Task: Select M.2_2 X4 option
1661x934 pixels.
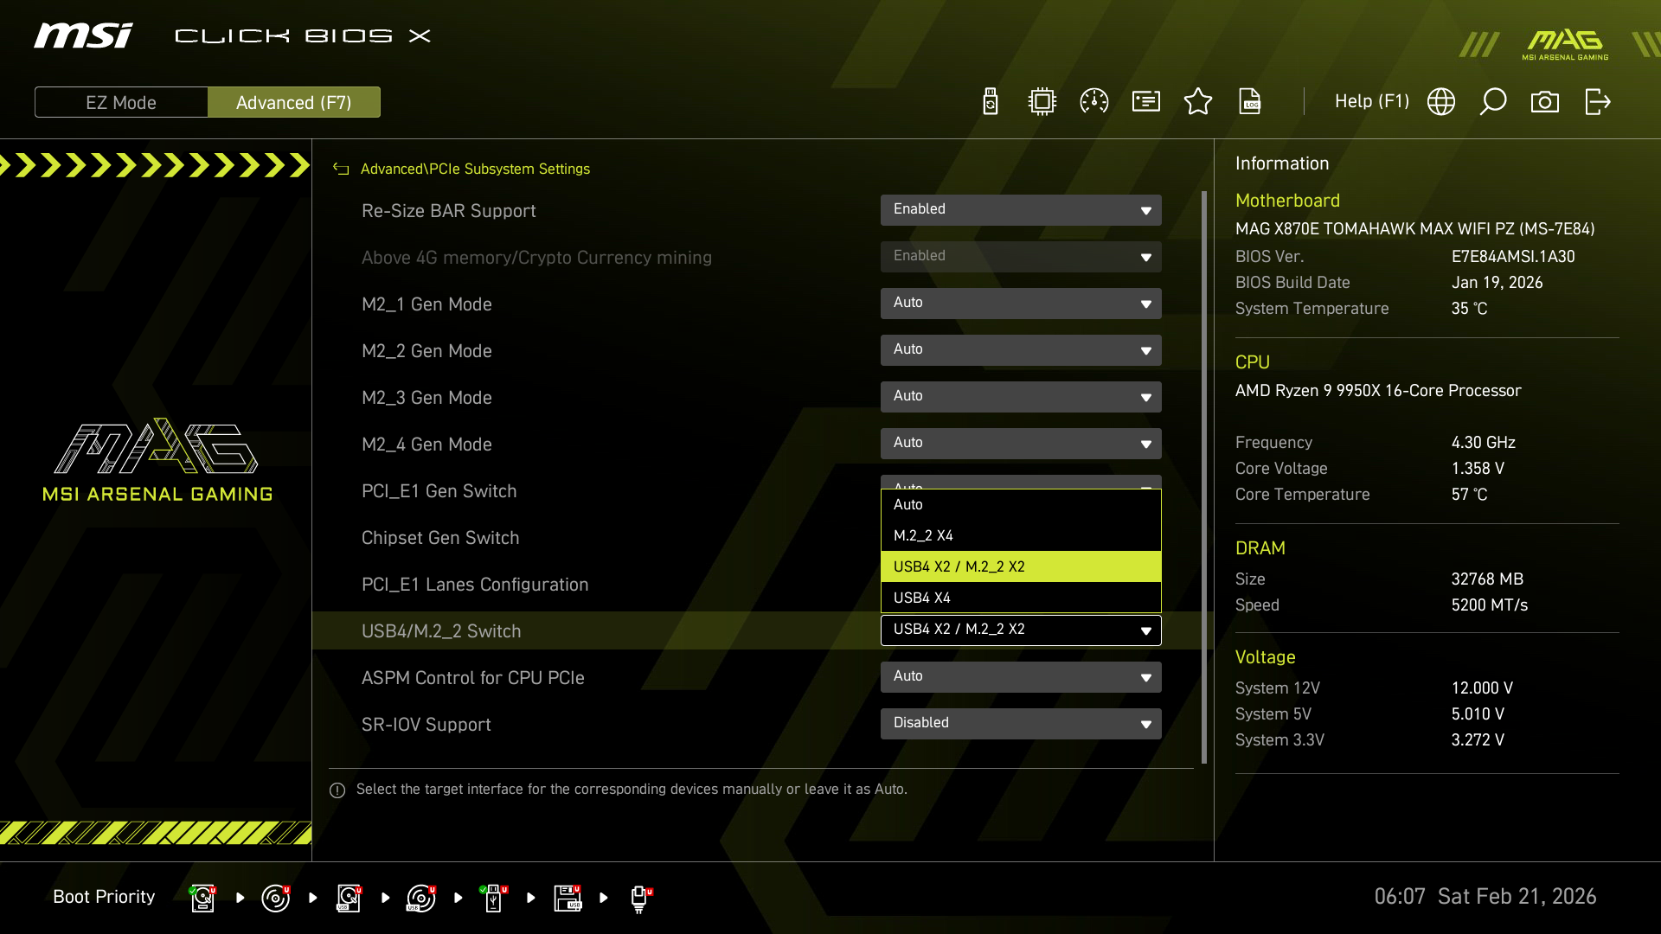Action: tap(1021, 535)
